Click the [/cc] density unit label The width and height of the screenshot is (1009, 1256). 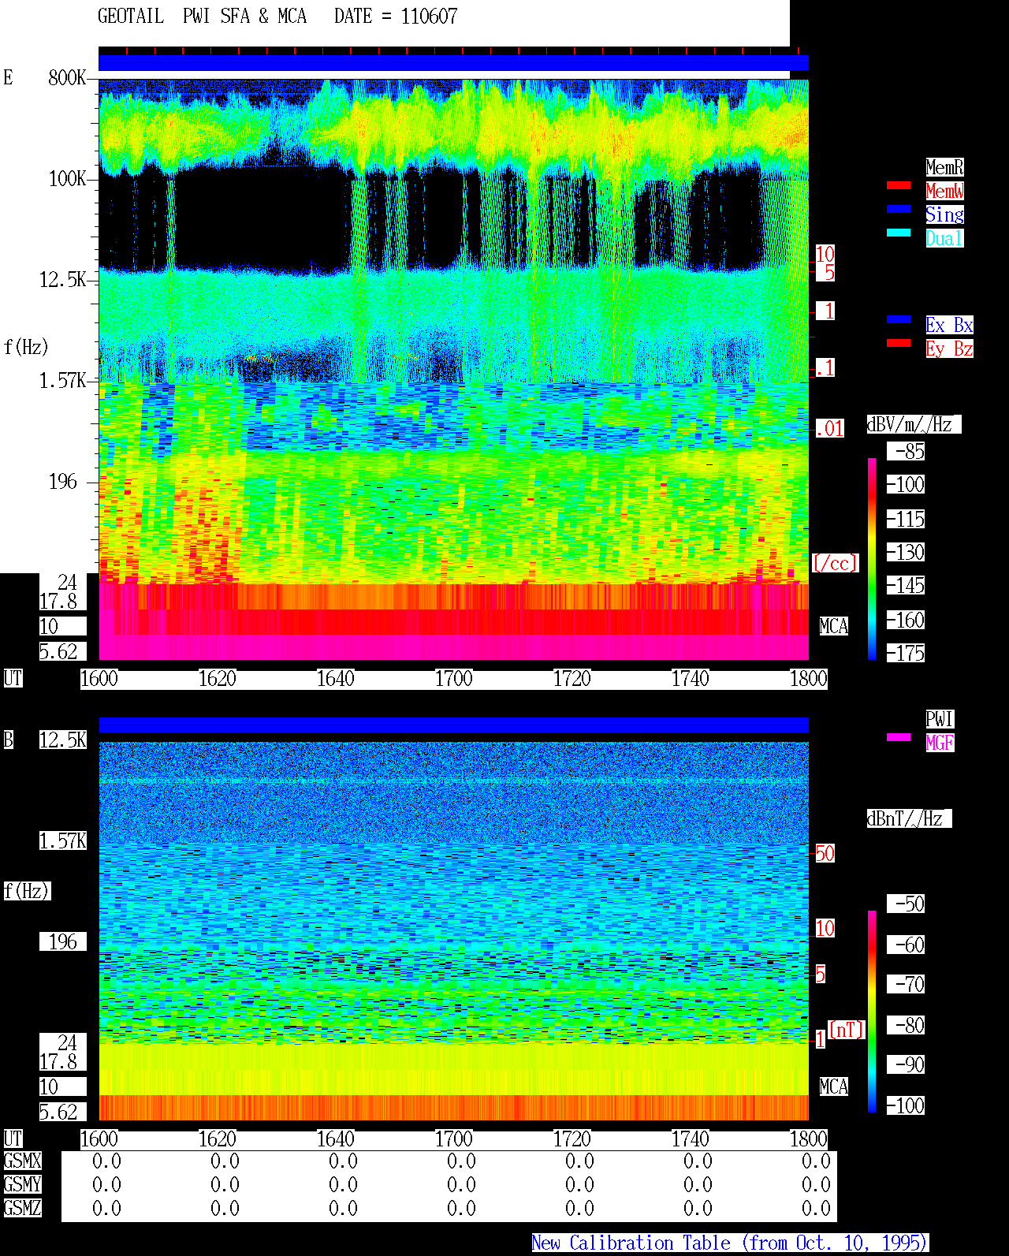coord(835,564)
